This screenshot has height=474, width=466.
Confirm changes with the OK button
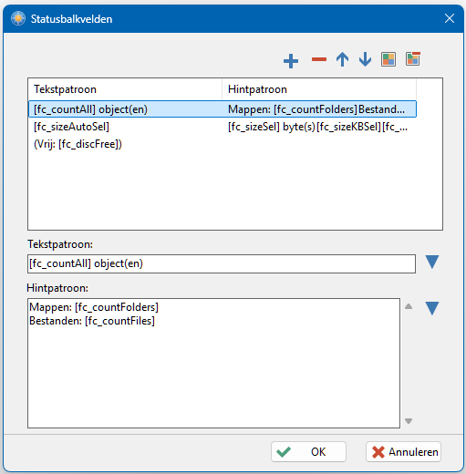click(x=308, y=452)
